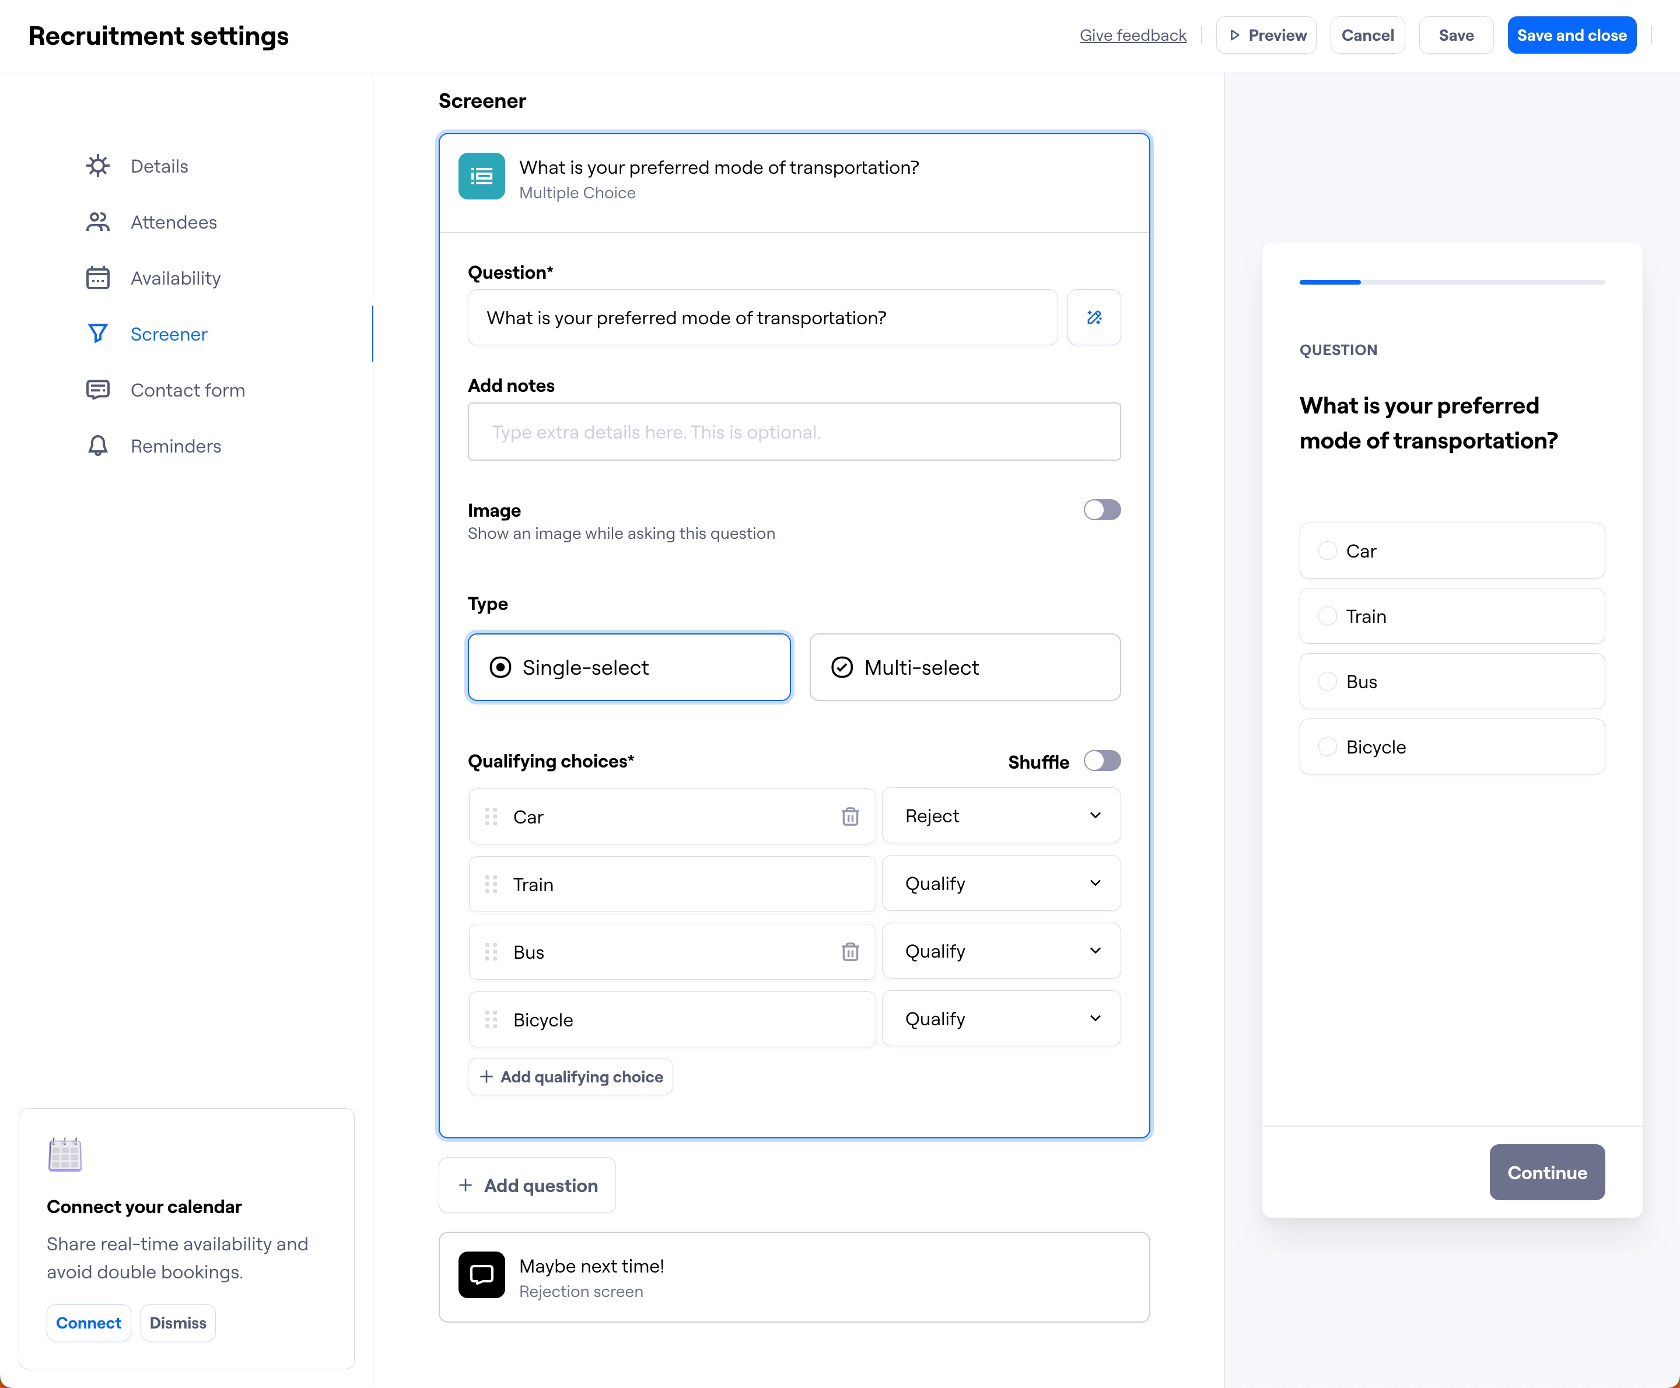
Task: Choose Multi-select question type
Action: point(964,668)
